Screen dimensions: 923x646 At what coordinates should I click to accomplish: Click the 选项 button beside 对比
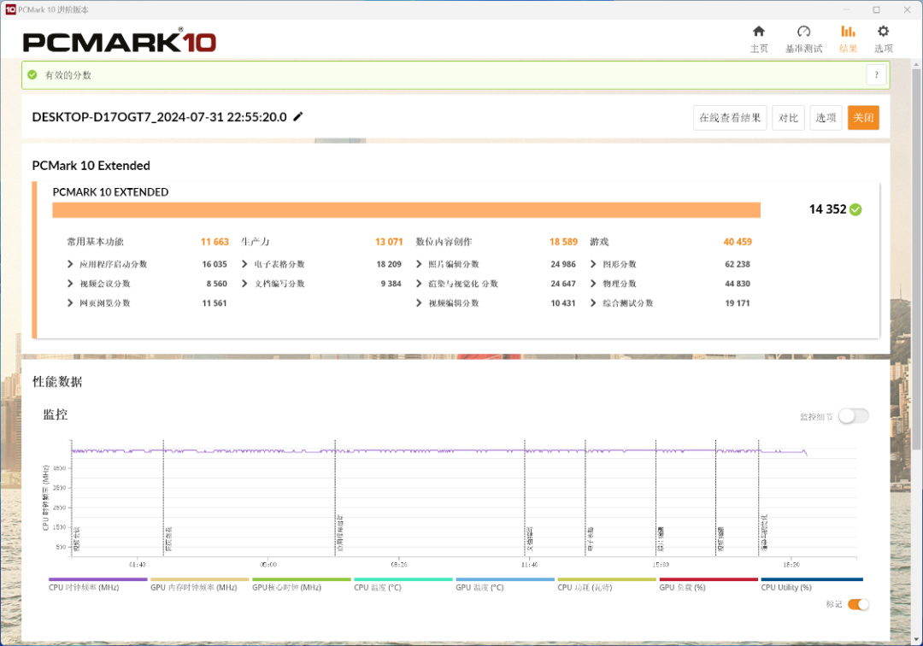pos(826,118)
